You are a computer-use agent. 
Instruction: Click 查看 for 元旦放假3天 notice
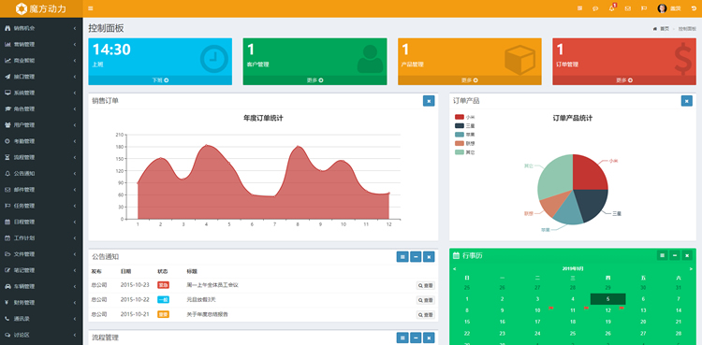[425, 300]
